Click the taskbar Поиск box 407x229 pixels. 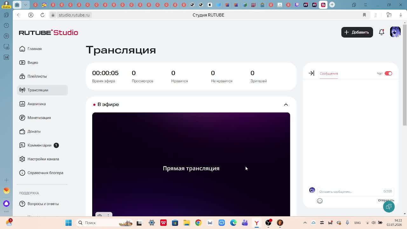(x=105, y=223)
